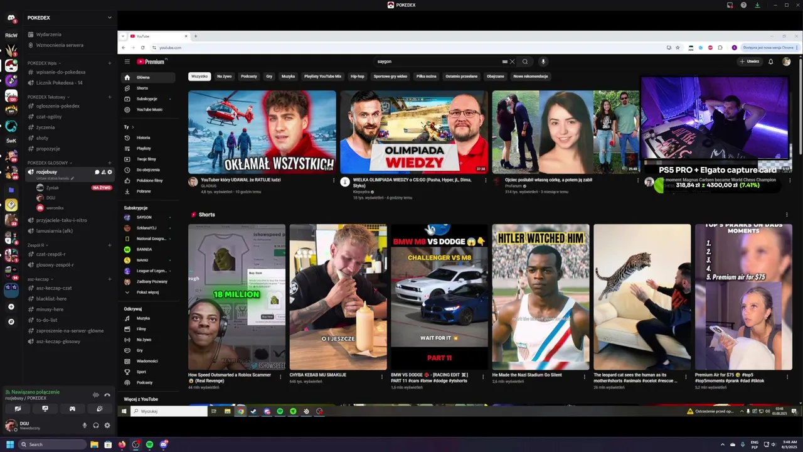The image size is (803, 452).
Task: Turn on Discord camera
Action: (x=18, y=409)
